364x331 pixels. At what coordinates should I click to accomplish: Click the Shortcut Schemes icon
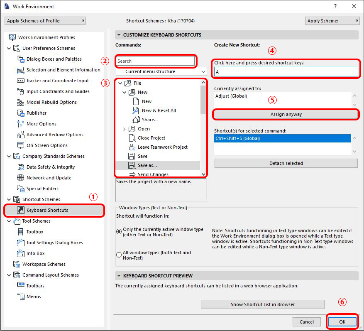point(17,199)
